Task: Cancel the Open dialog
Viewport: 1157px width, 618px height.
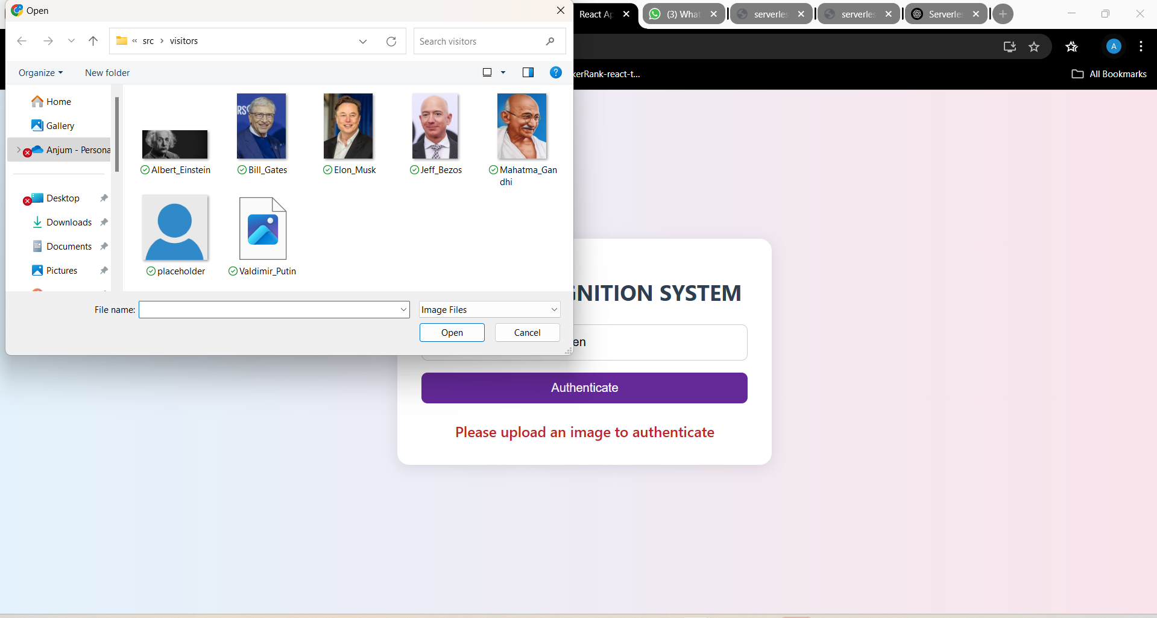Action: point(528,333)
